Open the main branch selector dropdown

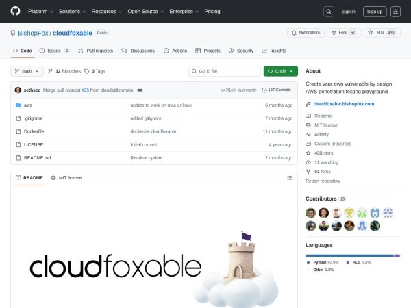27,71
